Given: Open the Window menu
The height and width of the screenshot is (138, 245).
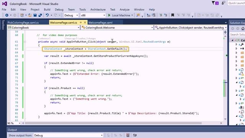Looking at the screenshot, I should coord(139,10).
